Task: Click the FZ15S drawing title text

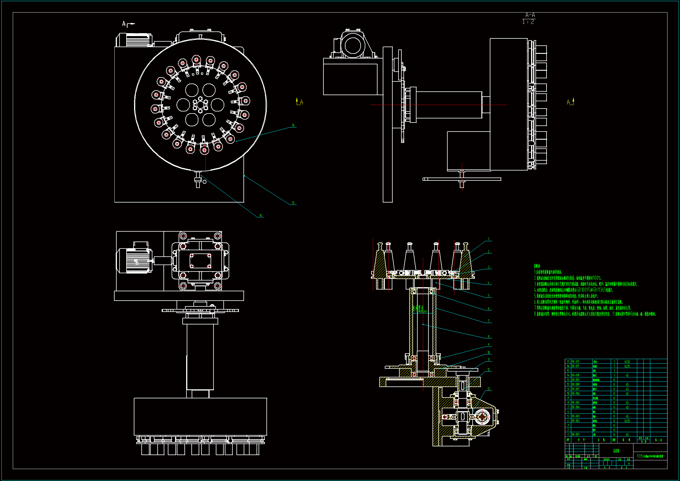Action: click(x=650, y=456)
